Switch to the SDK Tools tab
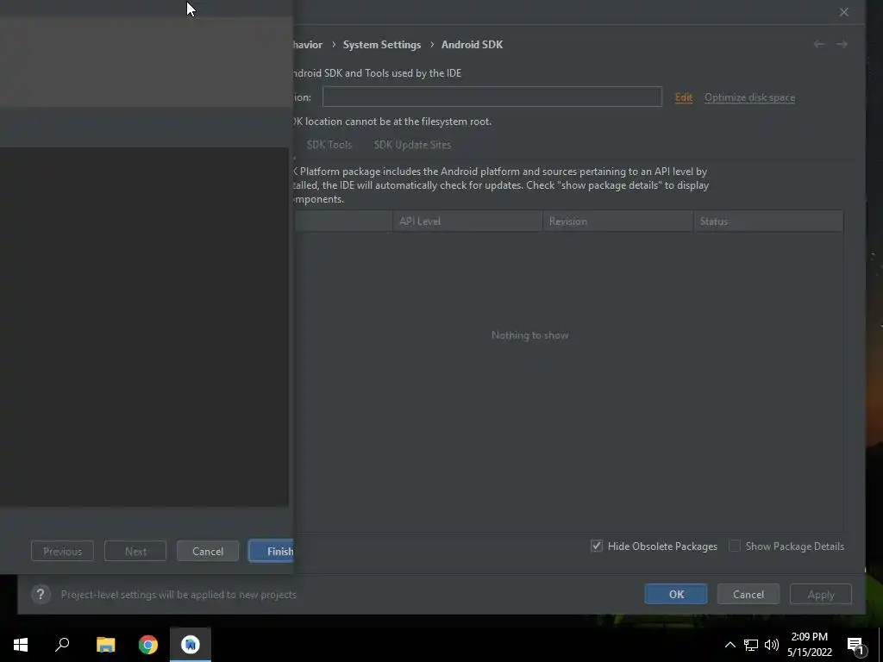 [x=329, y=145]
